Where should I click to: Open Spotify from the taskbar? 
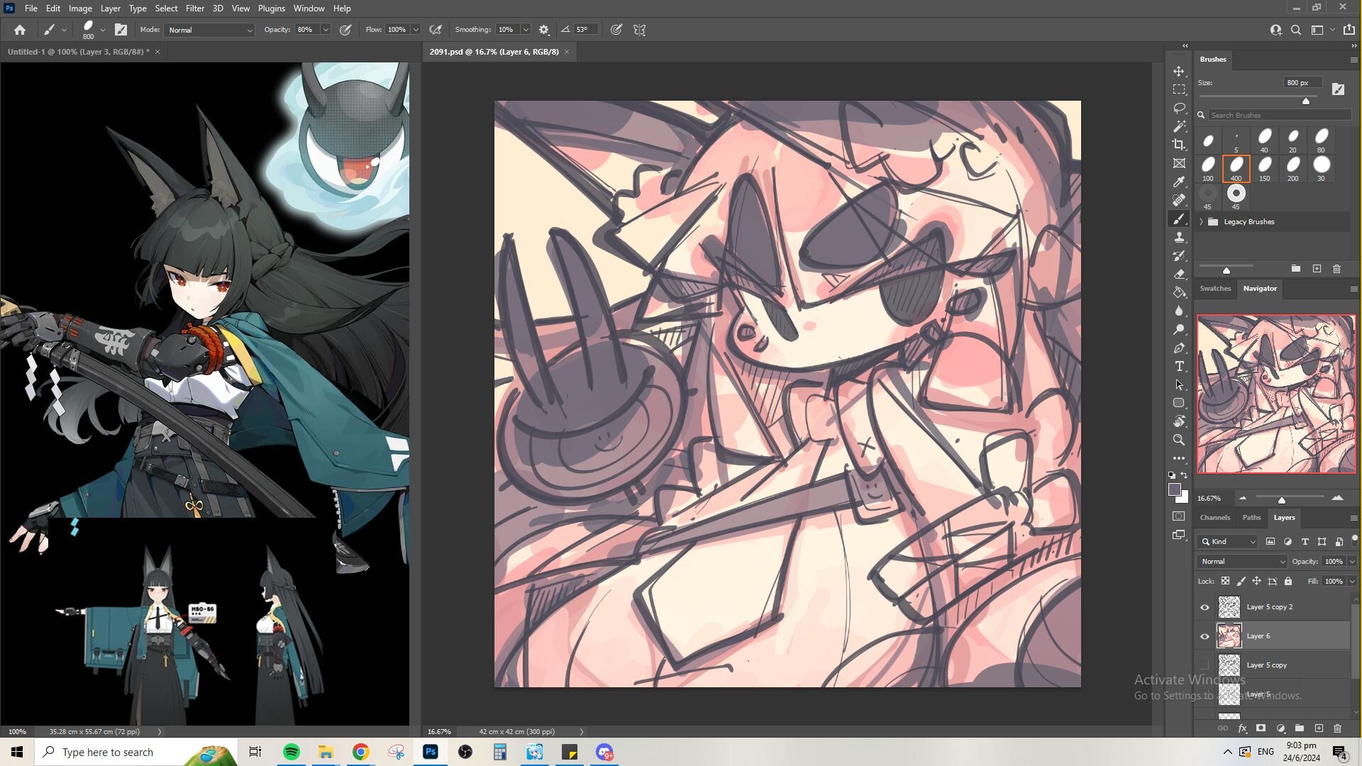pos(291,752)
